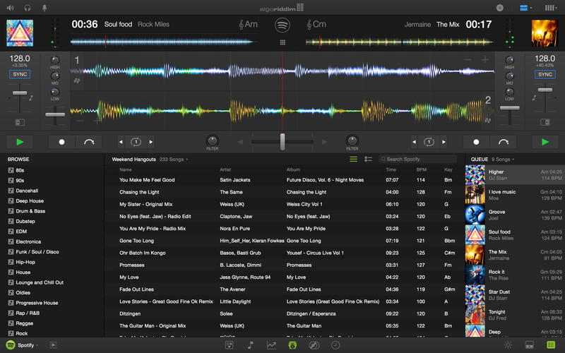Image resolution: width=565 pixels, height=353 pixels.
Task: Click the Spotify logo between the decks
Action: point(282,25)
